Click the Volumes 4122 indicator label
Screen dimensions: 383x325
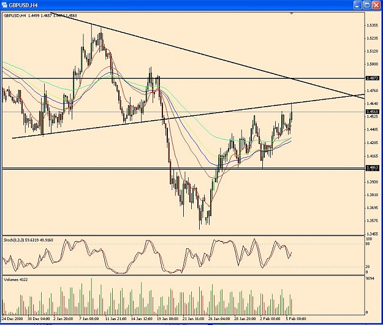coord(16,280)
